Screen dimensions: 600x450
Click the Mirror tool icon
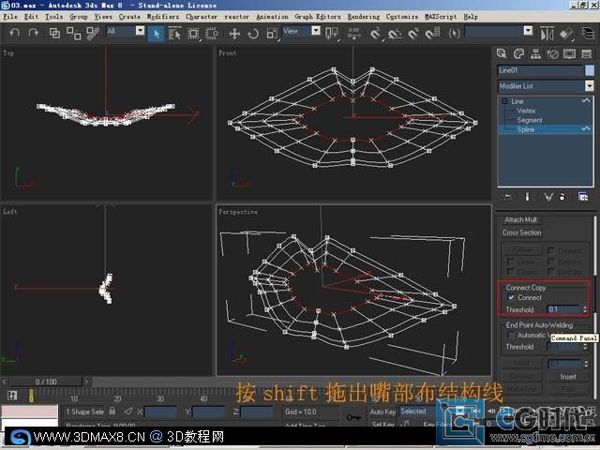point(547,34)
